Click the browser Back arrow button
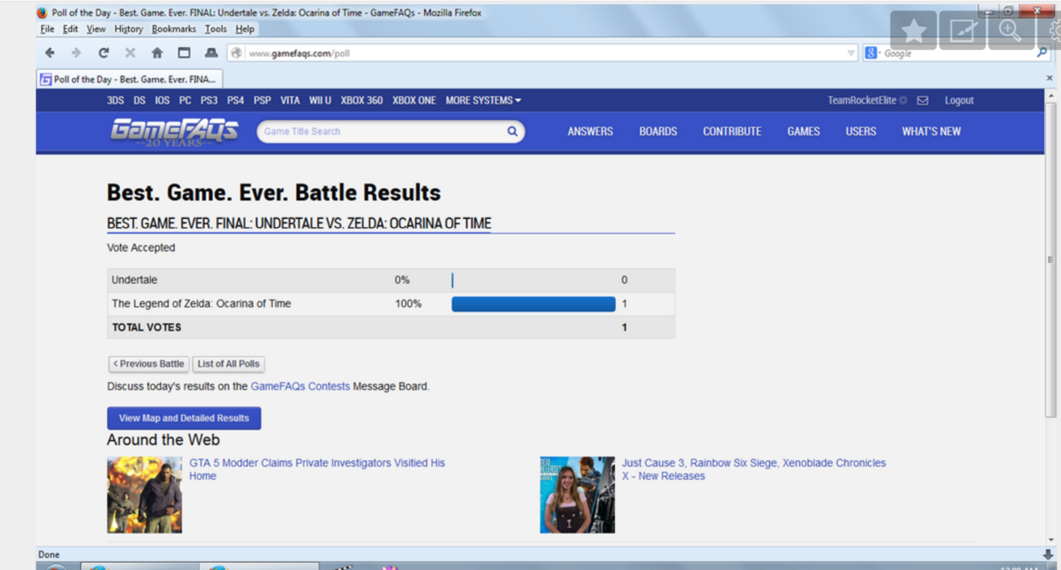Image resolution: width=1061 pixels, height=570 pixels. pyautogui.click(x=50, y=53)
